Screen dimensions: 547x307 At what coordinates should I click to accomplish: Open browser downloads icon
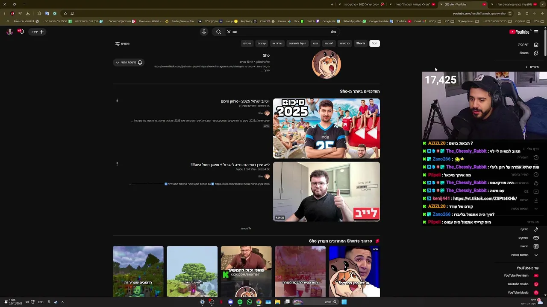coord(28,13)
